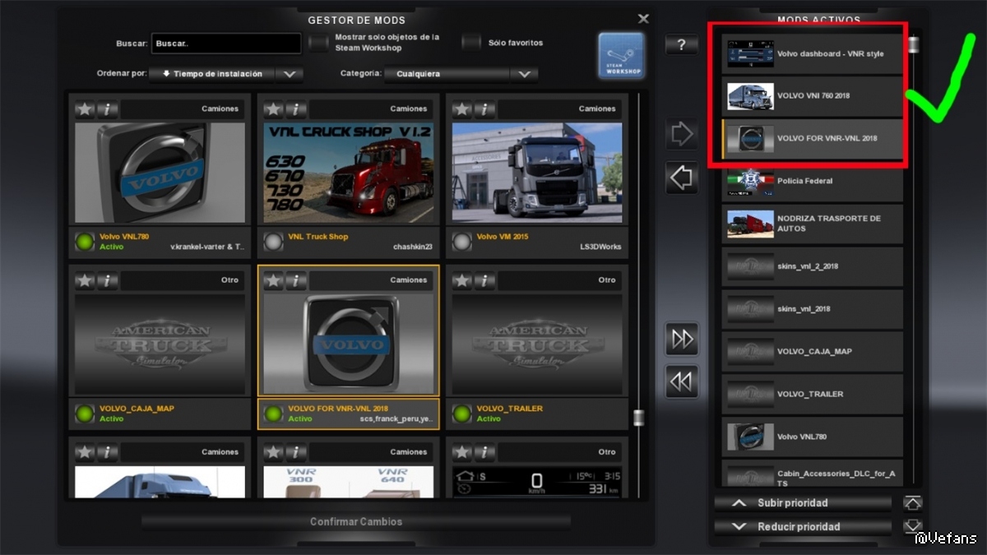This screenshot has height=555, width=987.
Task: Favorite the Volvo VNL780 mod with star
Action: pos(85,109)
